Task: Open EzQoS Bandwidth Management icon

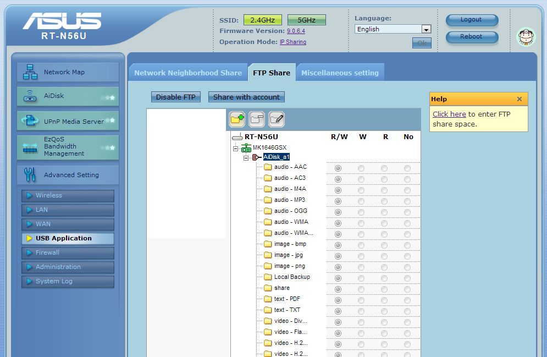Action: point(30,147)
